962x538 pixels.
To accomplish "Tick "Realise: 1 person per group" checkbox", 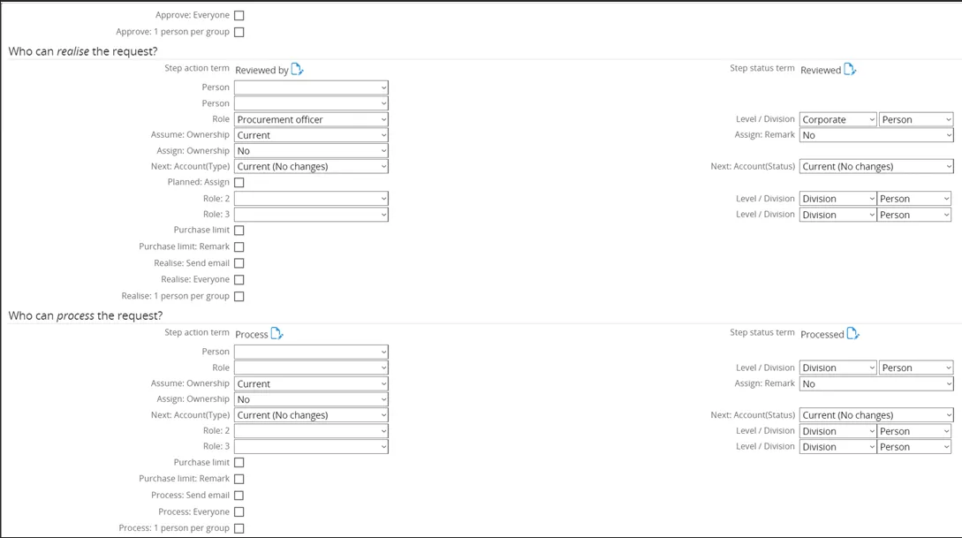I will 239,297.
